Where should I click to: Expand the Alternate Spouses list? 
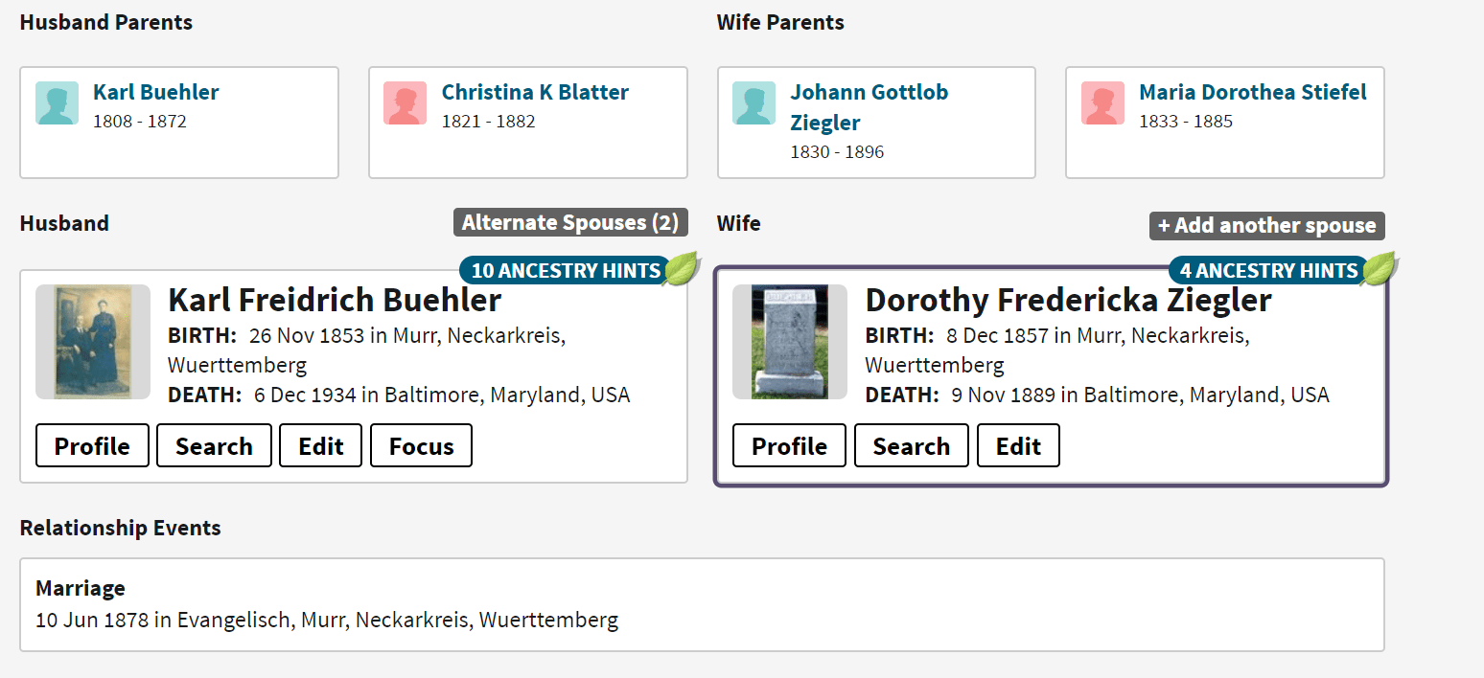[x=569, y=221]
